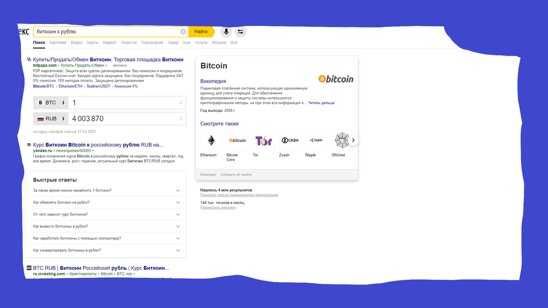The width and height of the screenshot is (548, 308).
Task: Switch to the Эфир tab
Action: (x=173, y=42)
